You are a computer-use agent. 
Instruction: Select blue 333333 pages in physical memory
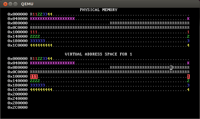37,41
